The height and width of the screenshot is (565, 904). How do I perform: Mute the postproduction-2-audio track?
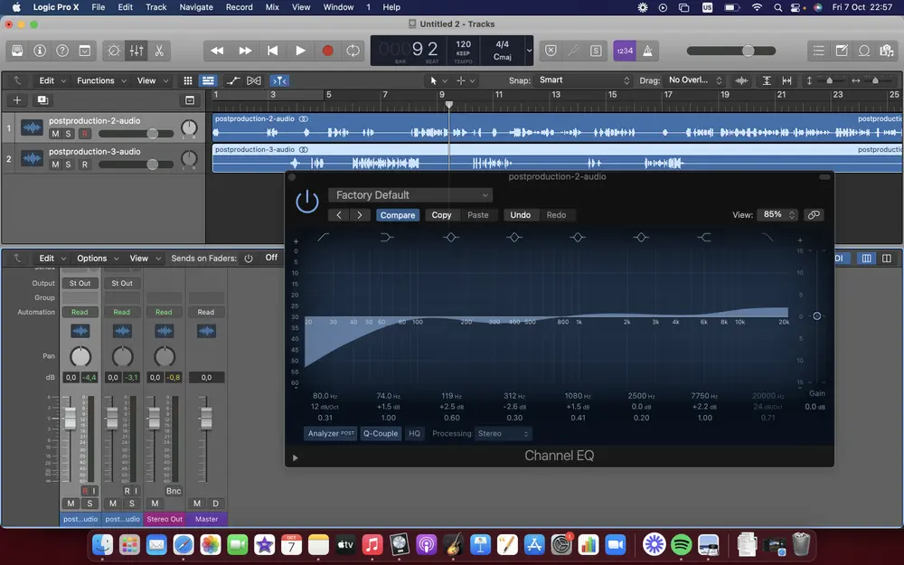pos(55,134)
